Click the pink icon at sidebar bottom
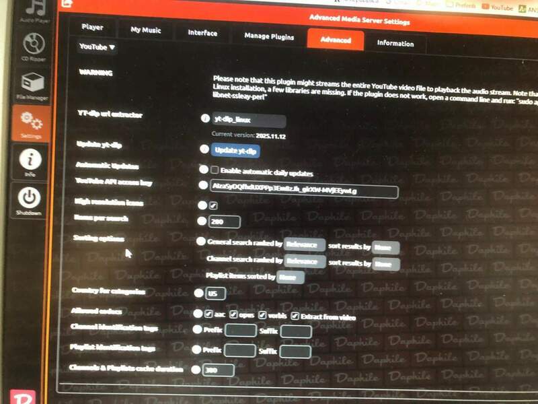The height and width of the screenshot is (404, 538). (x=23, y=397)
